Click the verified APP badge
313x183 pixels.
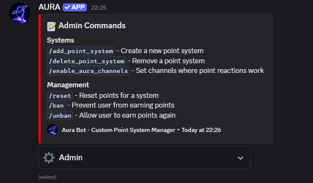(x=75, y=7)
